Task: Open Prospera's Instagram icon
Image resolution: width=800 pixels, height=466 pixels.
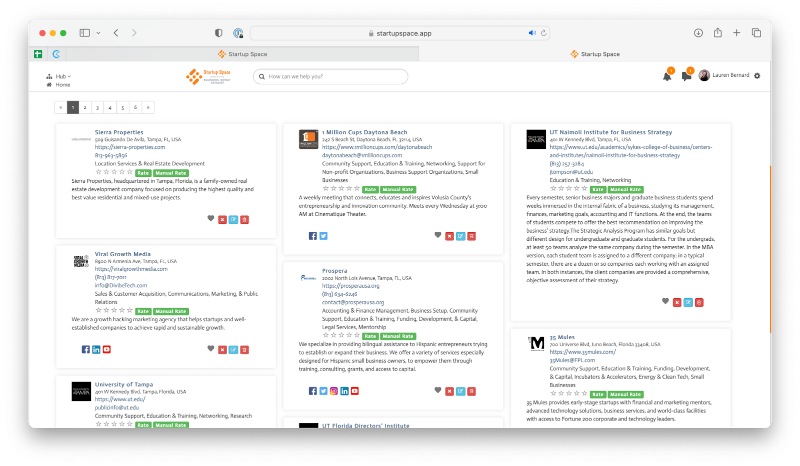Action: [x=333, y=391]
